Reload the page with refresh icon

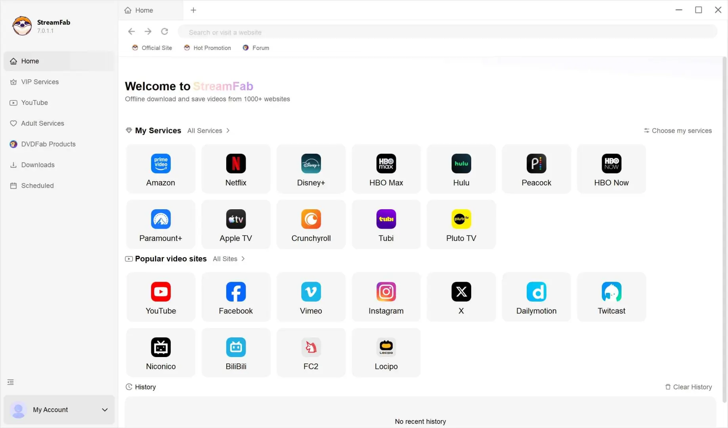pos(164,32)
